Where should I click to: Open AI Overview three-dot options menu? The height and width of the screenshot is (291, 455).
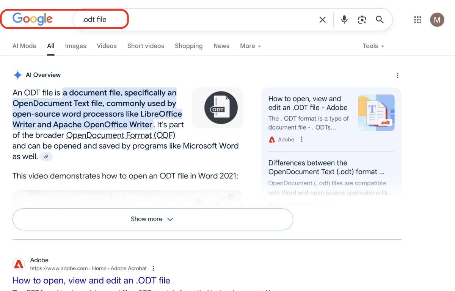pos(397,75)
